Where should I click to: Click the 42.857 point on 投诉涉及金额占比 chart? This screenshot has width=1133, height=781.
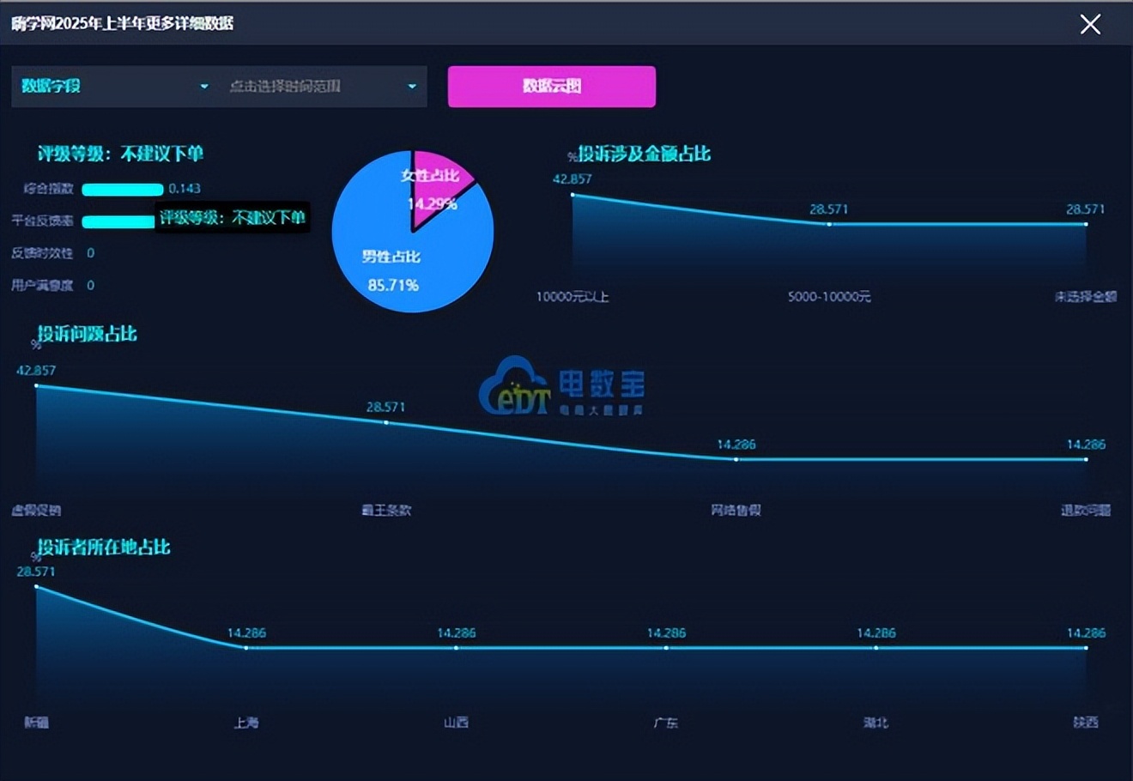[x=573, y=195]
